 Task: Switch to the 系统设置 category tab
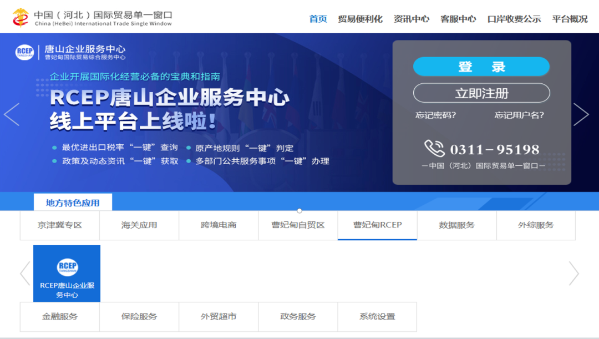[x=378, y=316]
